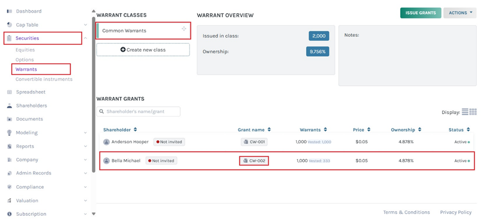The width and height of the screenshot is (481, 224).
Task: Expand the Cap Table menu section
Action: pyautogui.click(x=85, y=25)
